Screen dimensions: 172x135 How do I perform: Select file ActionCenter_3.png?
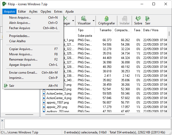[59, 94]
